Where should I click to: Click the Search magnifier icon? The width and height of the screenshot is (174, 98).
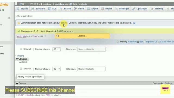point(61,9)
